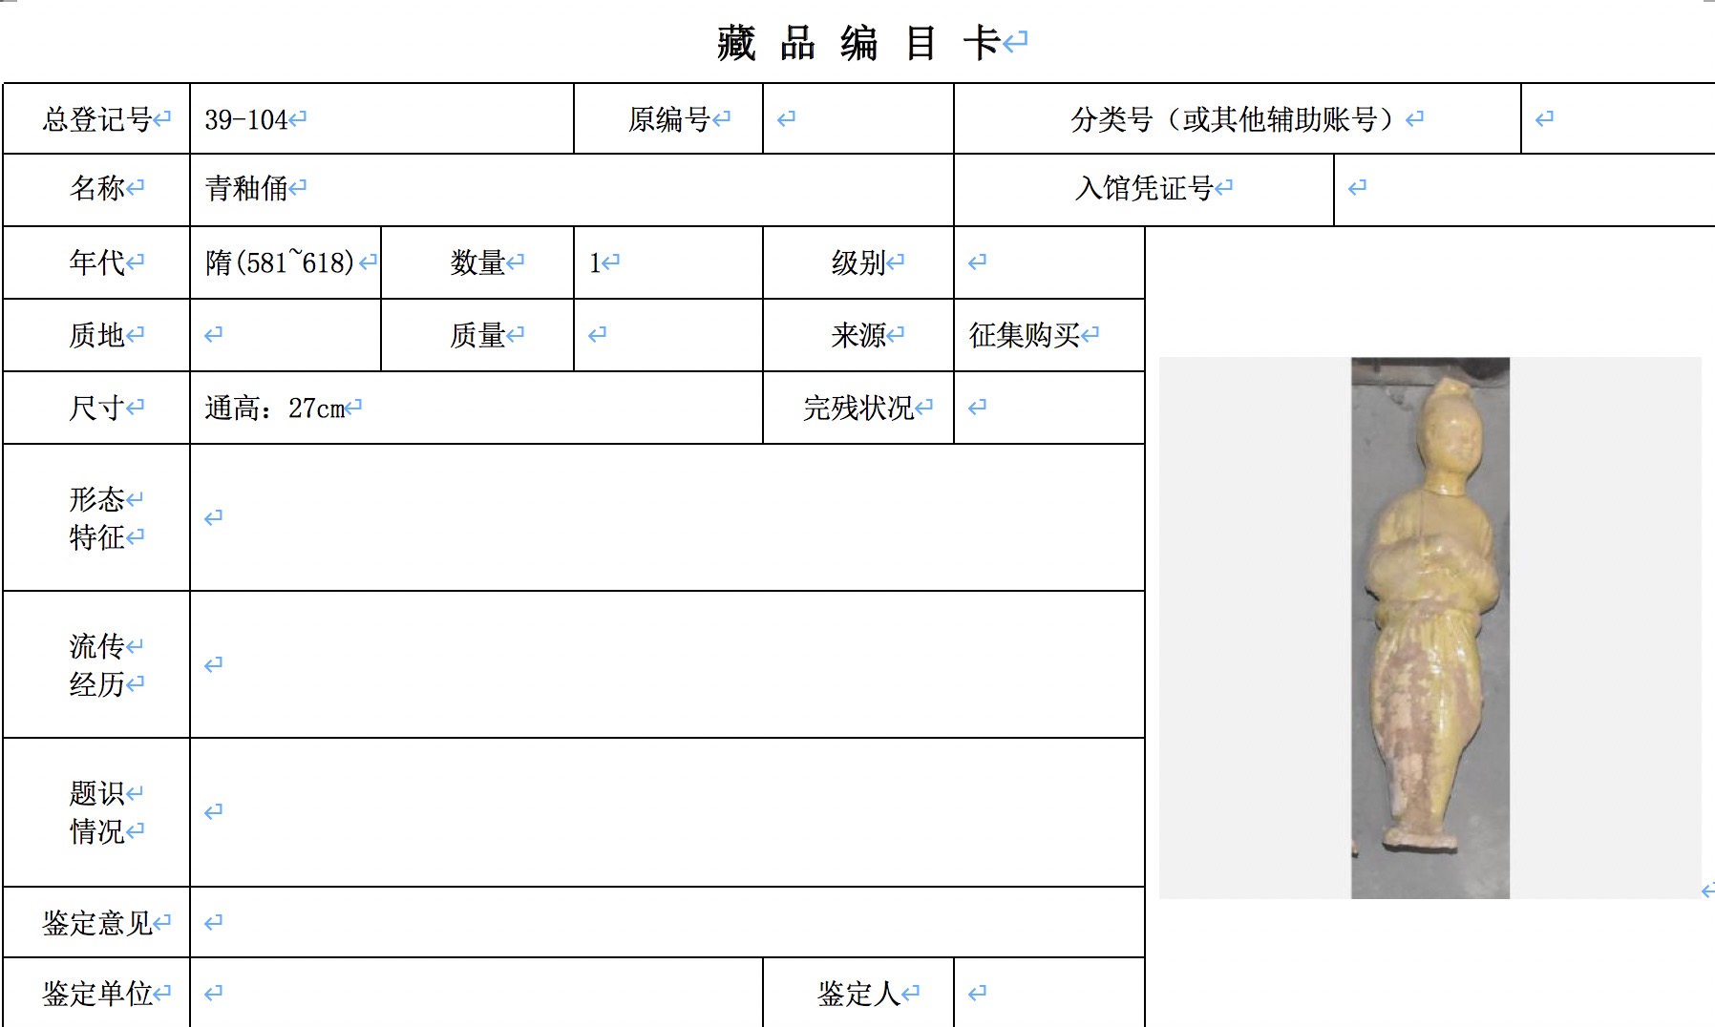Screen dimensions: 1715x1027
Task: Click the empty cell beside 原编号
Action: [858, 118]
